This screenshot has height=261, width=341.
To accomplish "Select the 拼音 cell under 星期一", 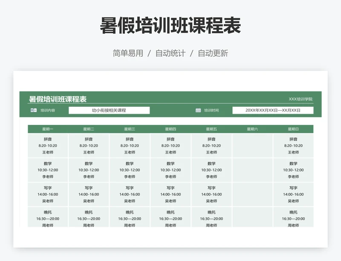I will (x=48, y=146).
